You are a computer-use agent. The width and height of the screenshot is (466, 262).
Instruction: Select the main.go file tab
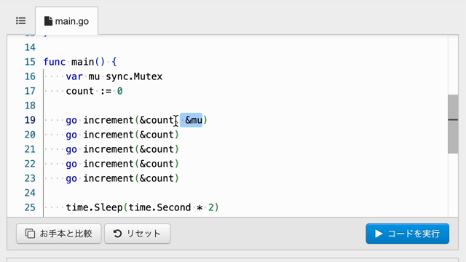point(66,21)
